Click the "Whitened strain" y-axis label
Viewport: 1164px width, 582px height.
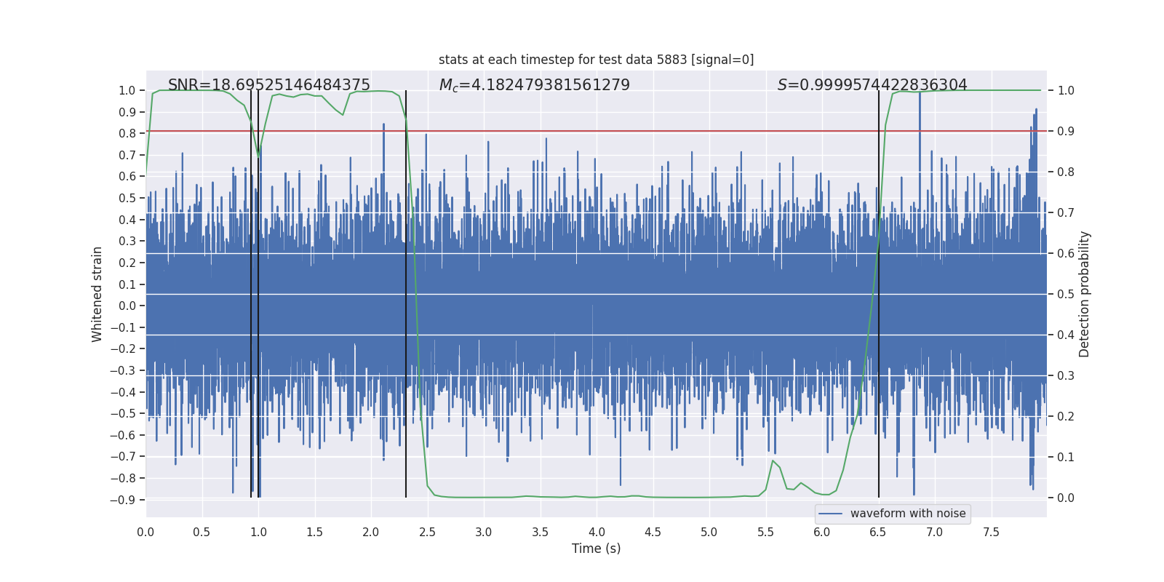tap(97, 294)
